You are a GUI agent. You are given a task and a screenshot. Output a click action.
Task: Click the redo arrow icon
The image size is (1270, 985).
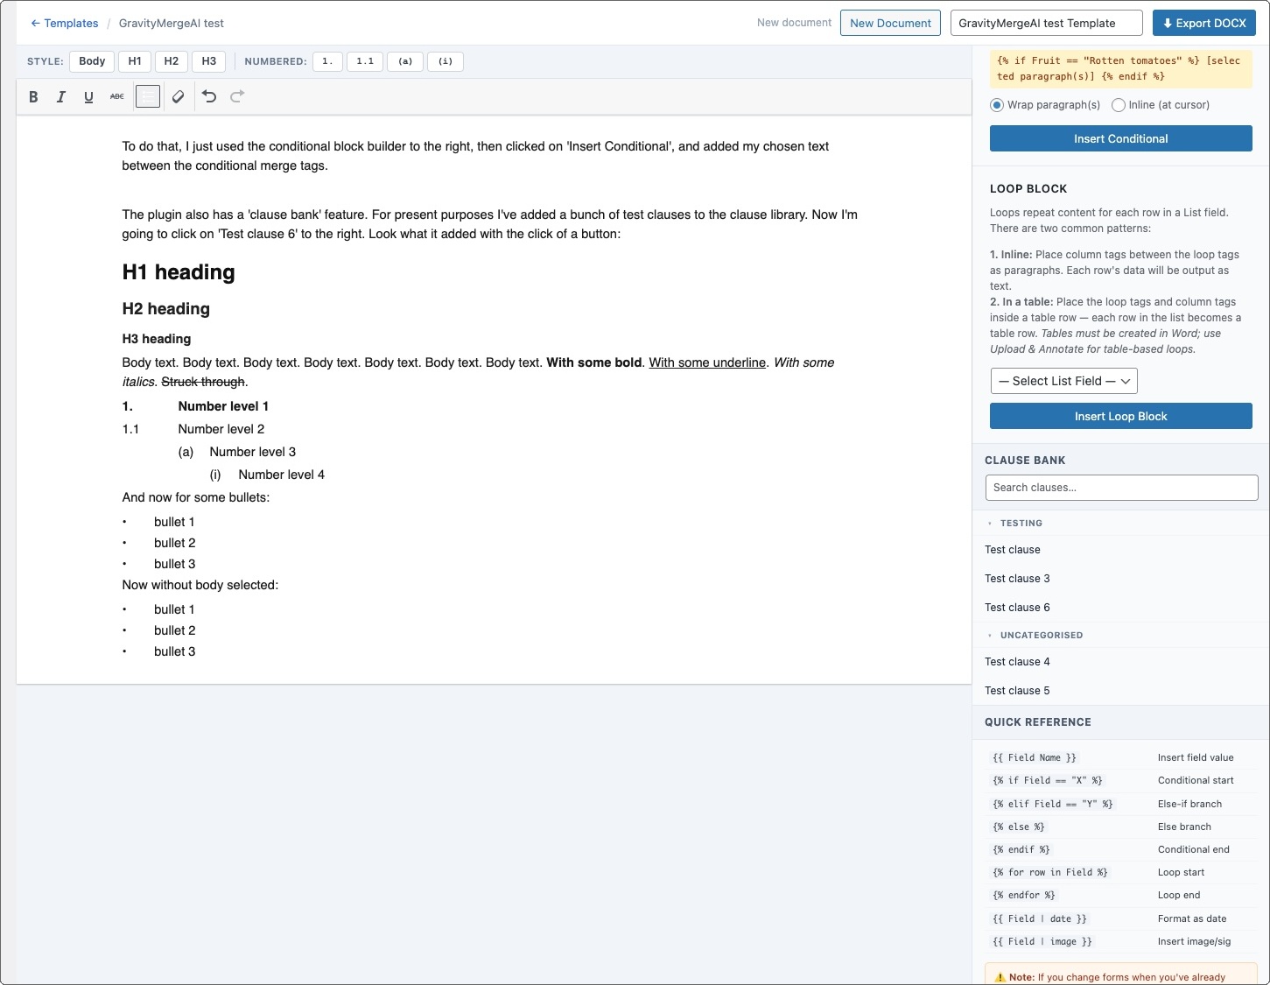pos(237,97)
